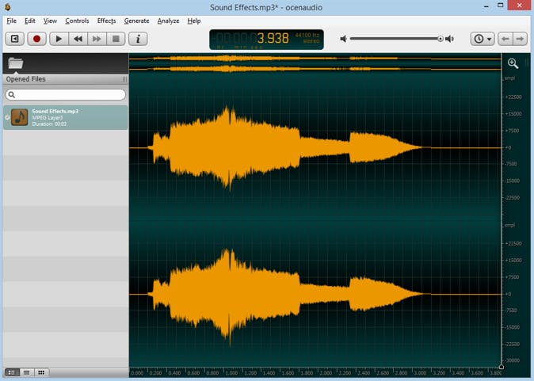Mute audio using the left speaker icon
The width and height of the screenshot is (534, 381).
click(344, 39)
